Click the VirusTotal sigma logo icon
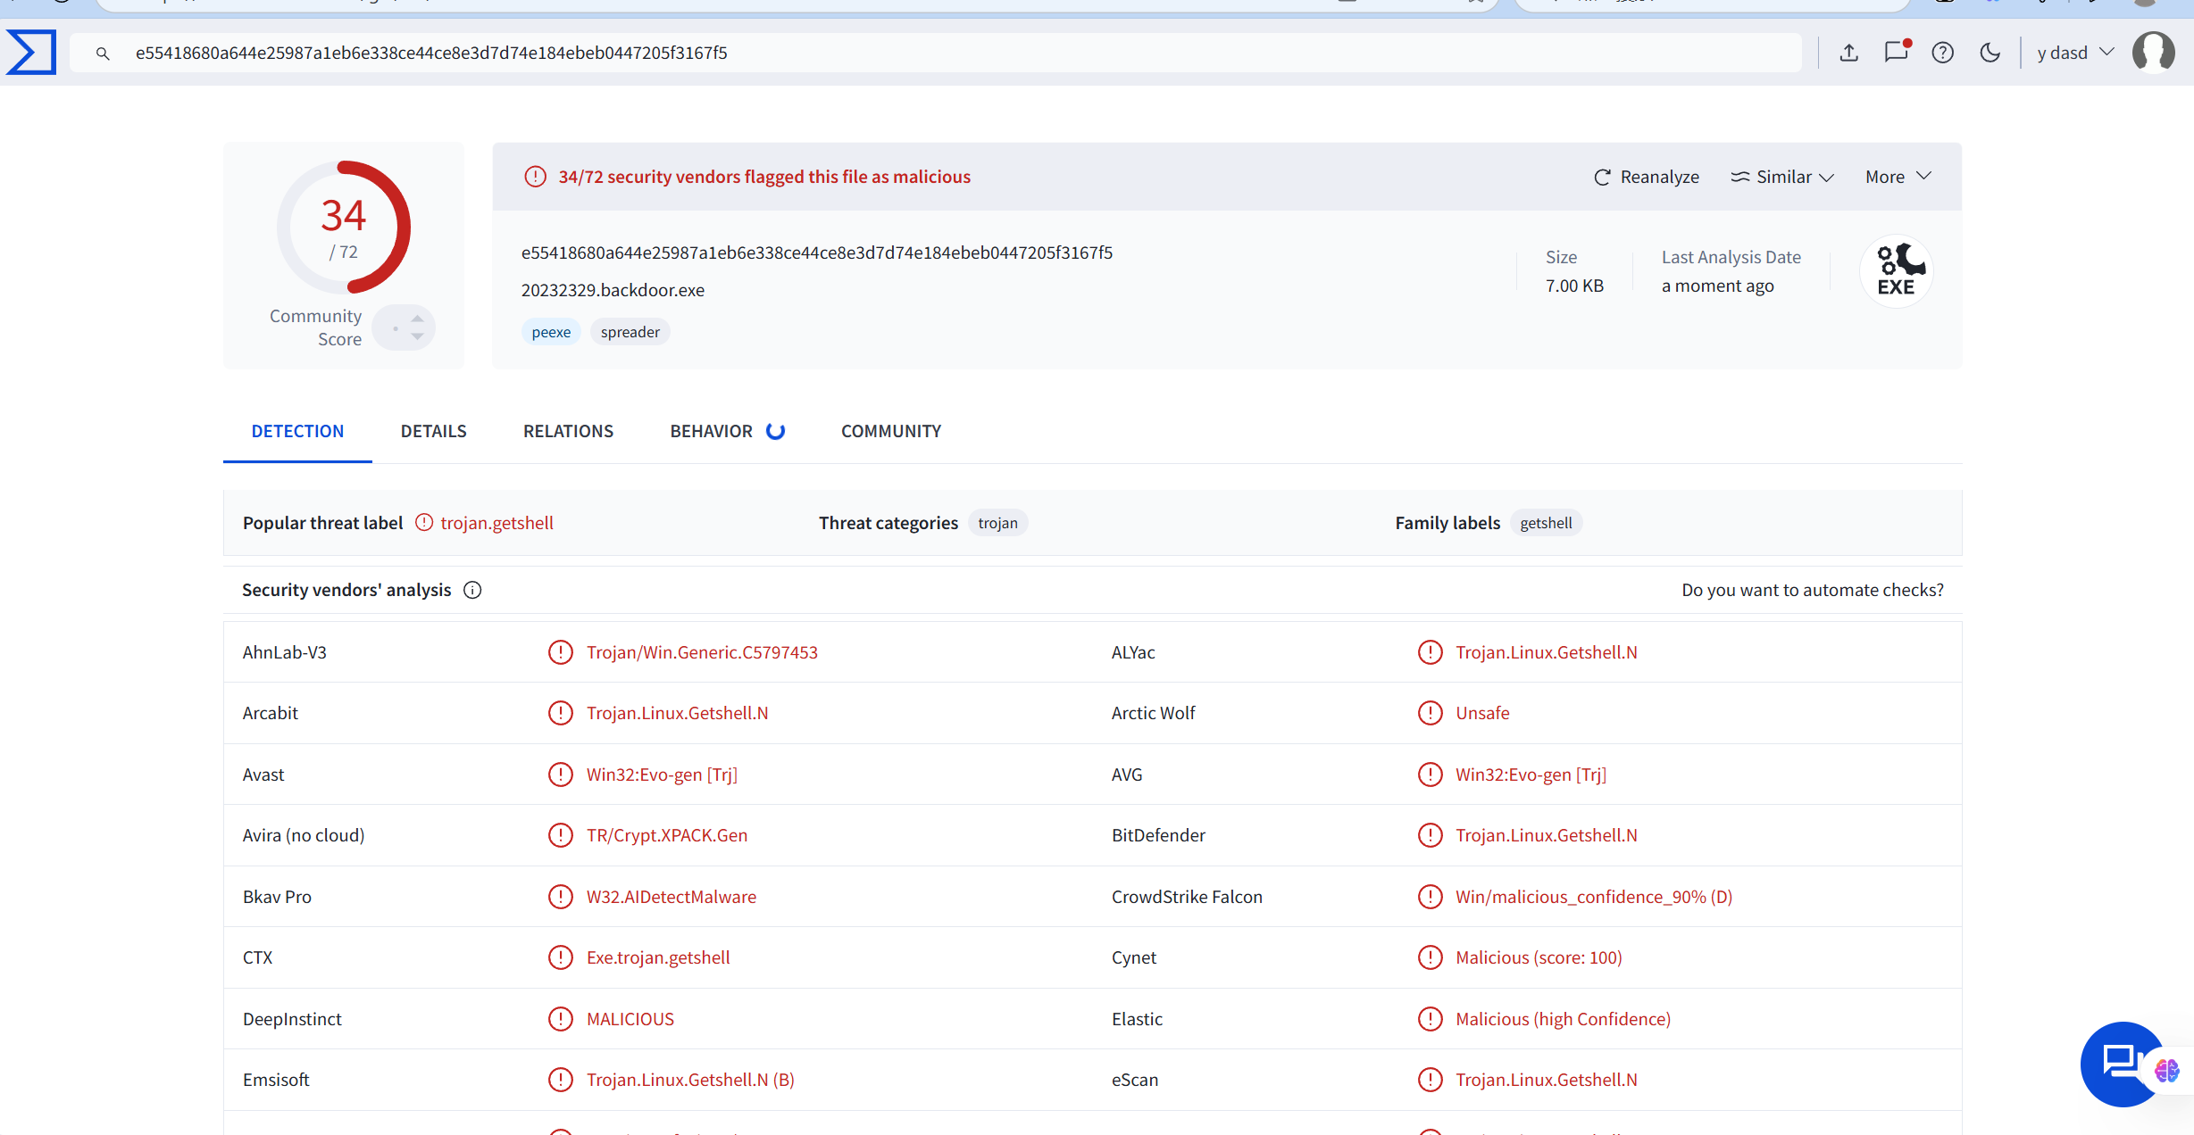 [x=31, y=53]
